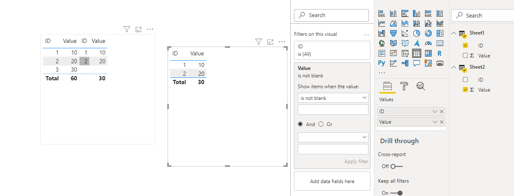
Task: Select the Clustered column chart visual
Action: click(x=417, y=13)
